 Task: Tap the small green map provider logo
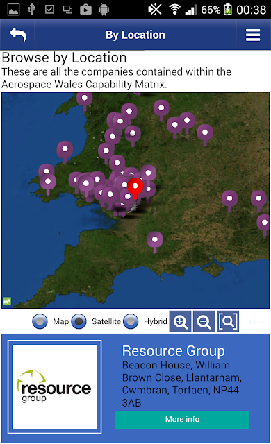(7, 301)
